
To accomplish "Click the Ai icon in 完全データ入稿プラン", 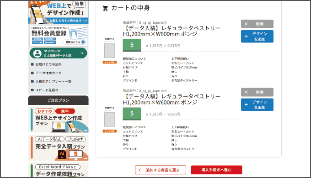I will [62, 154].
